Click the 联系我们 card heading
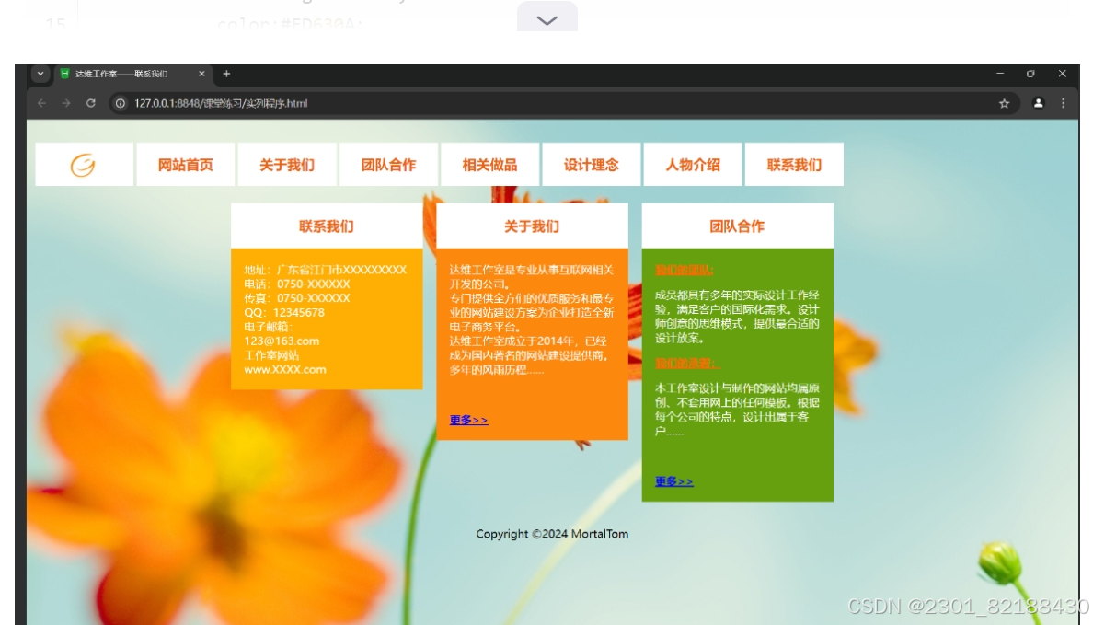Viewport: 1093px width, 625px height. click(327, 226)
